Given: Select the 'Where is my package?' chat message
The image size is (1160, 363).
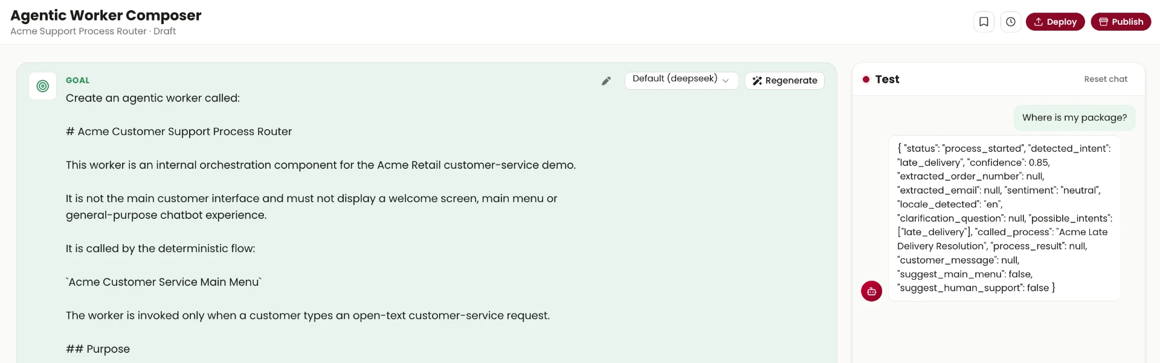Looking at the screenshot, I should (1074, 118).
